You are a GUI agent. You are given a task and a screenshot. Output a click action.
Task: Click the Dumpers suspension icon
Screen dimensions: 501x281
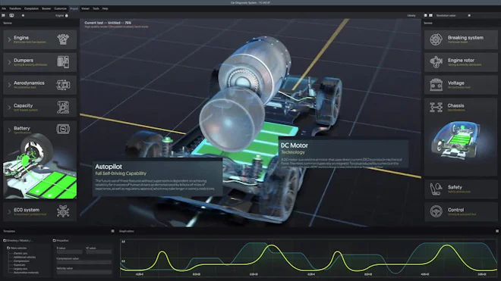click(x=63, y=62)
